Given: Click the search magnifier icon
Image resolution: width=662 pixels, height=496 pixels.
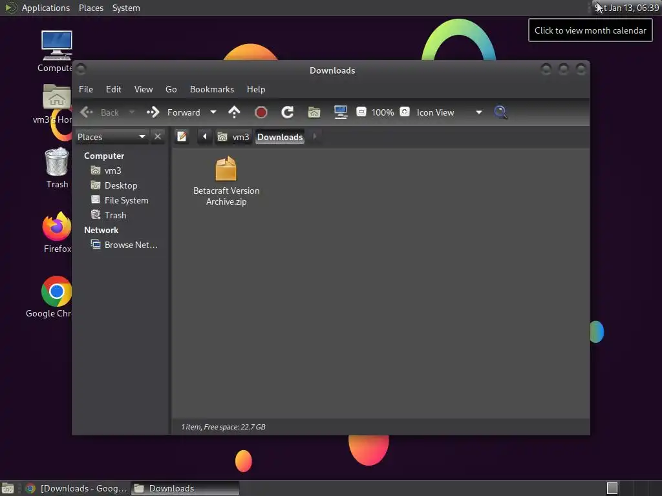Looking at the screenshot, I should click(x=501, y=112).
